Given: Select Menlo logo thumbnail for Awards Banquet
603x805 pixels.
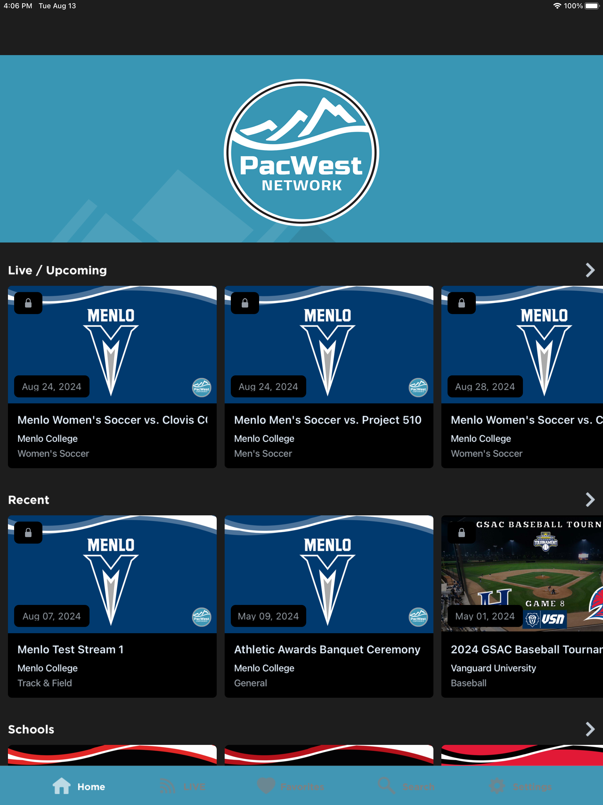Looking at the screenshot, I should 329,574.
